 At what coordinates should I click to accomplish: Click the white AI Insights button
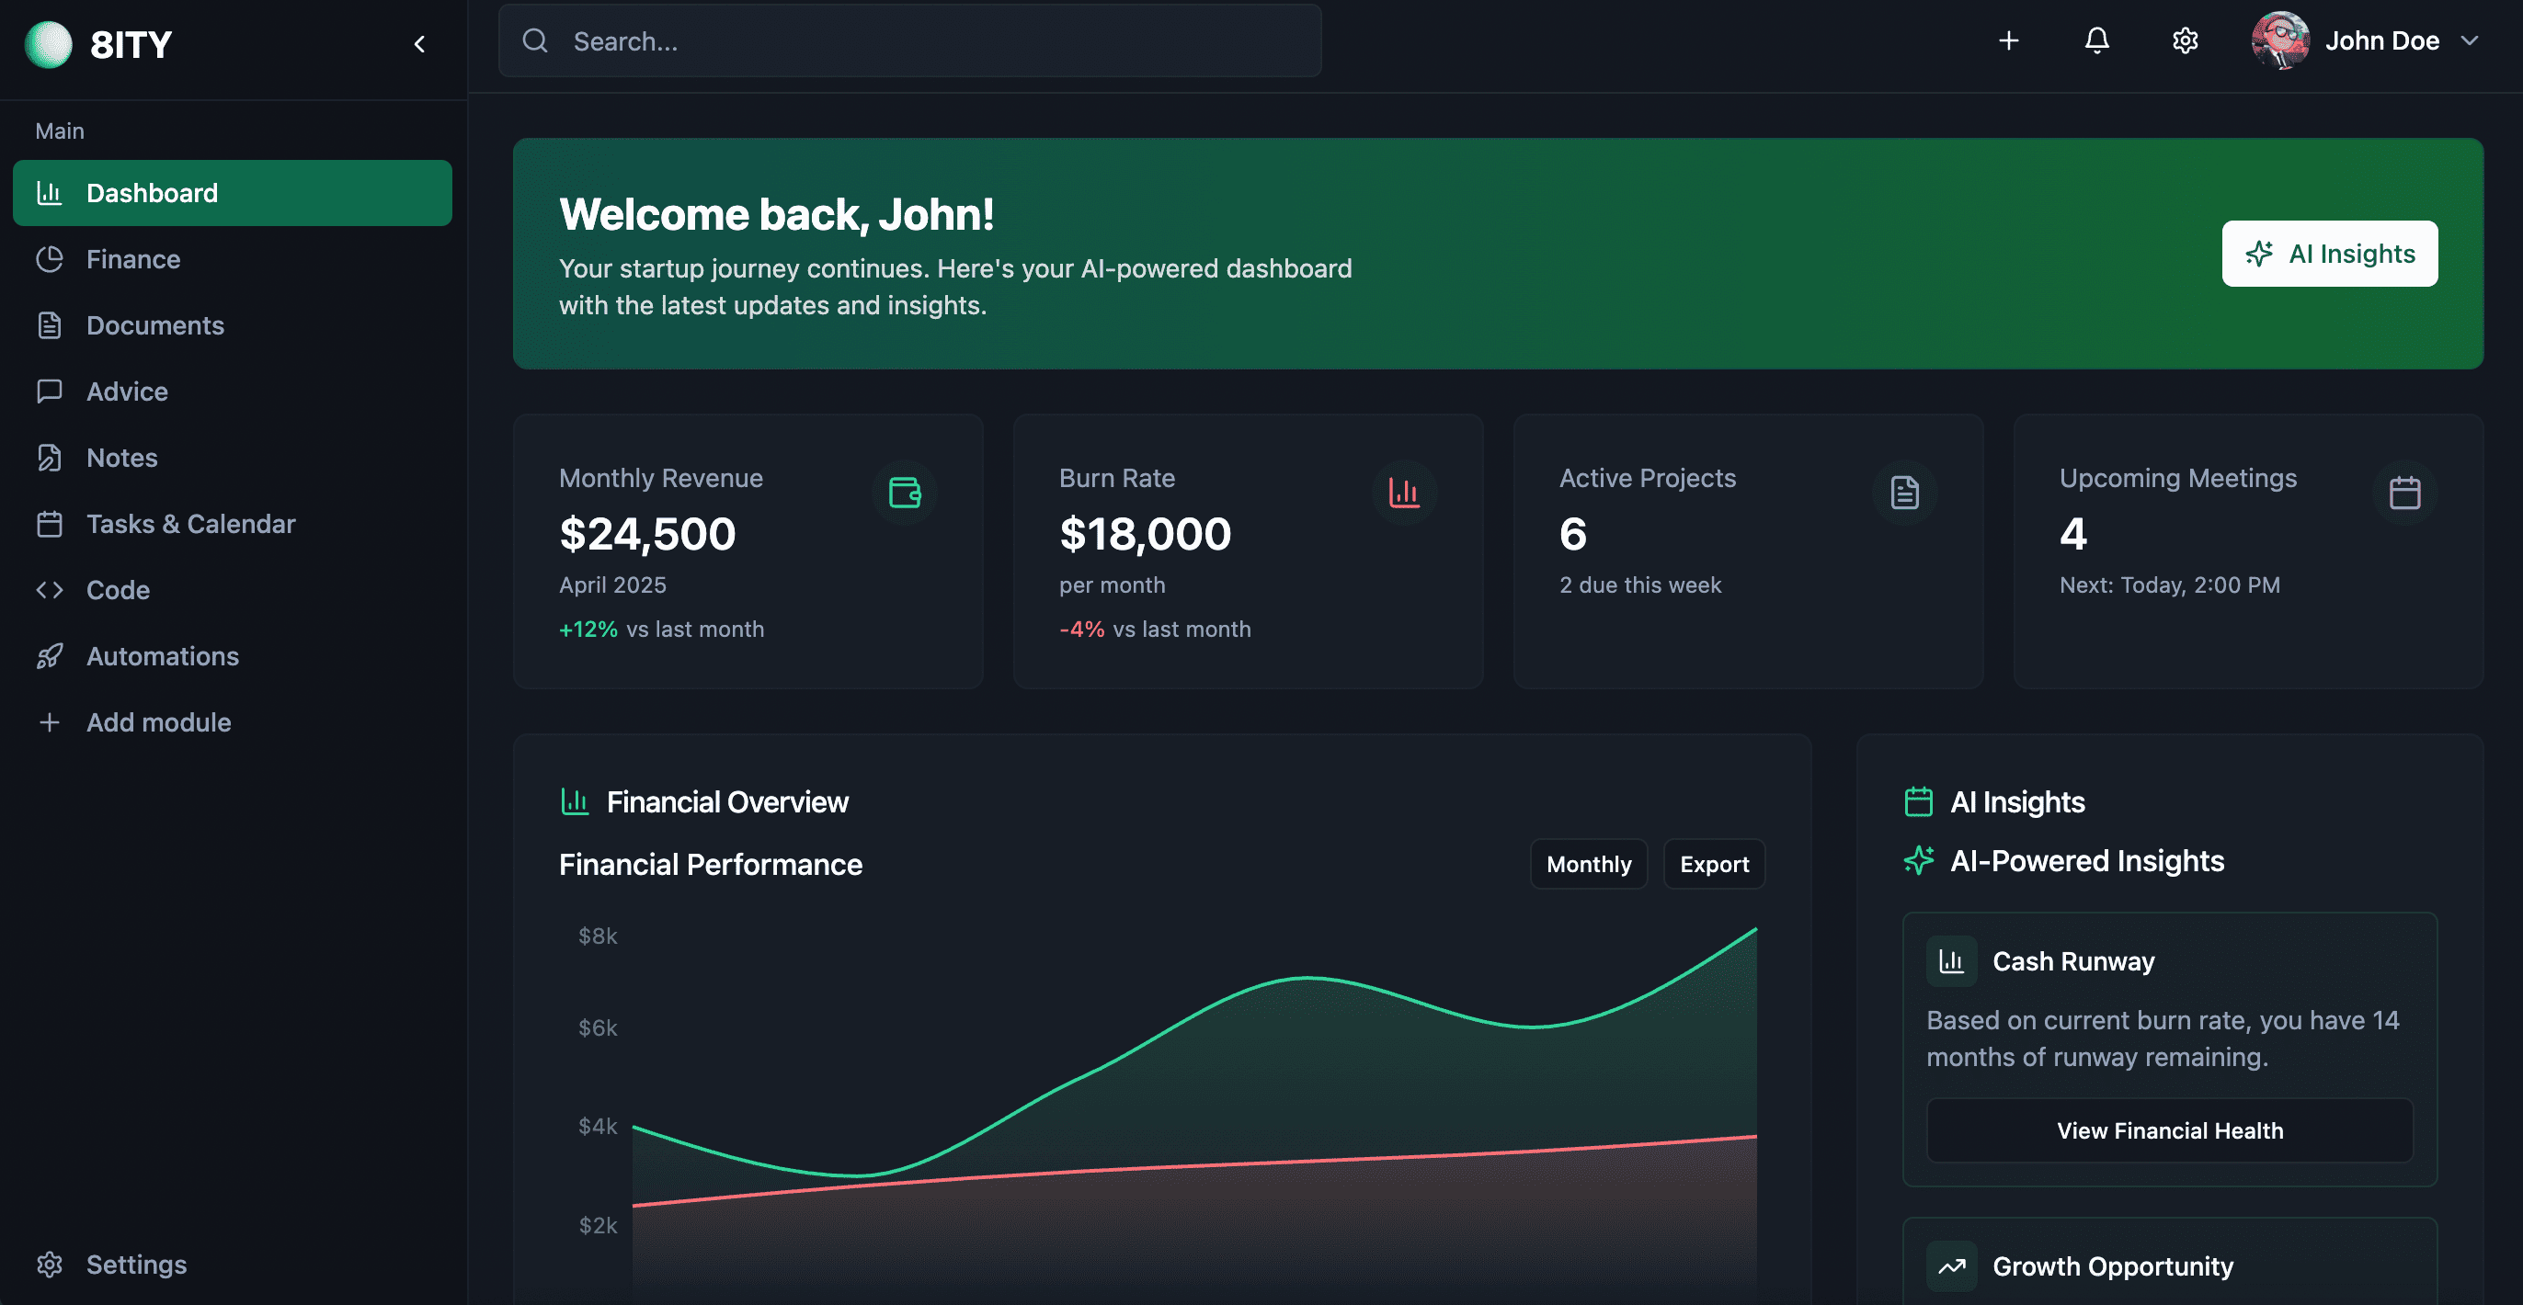[x=2328, y=254]
